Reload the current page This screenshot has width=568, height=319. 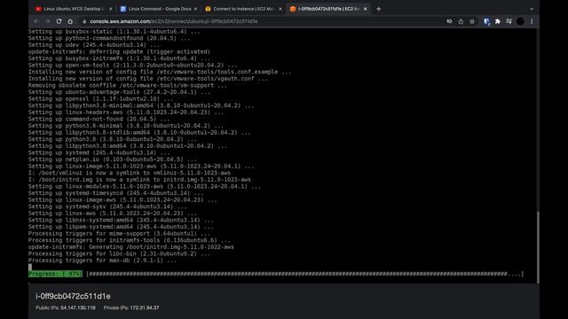(x=59, y=21)
